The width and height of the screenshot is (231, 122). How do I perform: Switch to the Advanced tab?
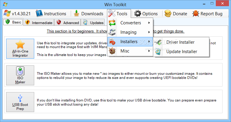point(68,23)
